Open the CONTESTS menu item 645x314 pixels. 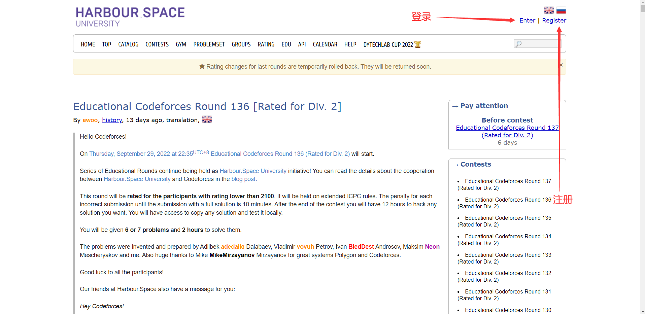pos(157,44)
